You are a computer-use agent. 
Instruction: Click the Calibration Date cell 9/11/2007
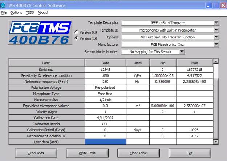pos(105,118)
